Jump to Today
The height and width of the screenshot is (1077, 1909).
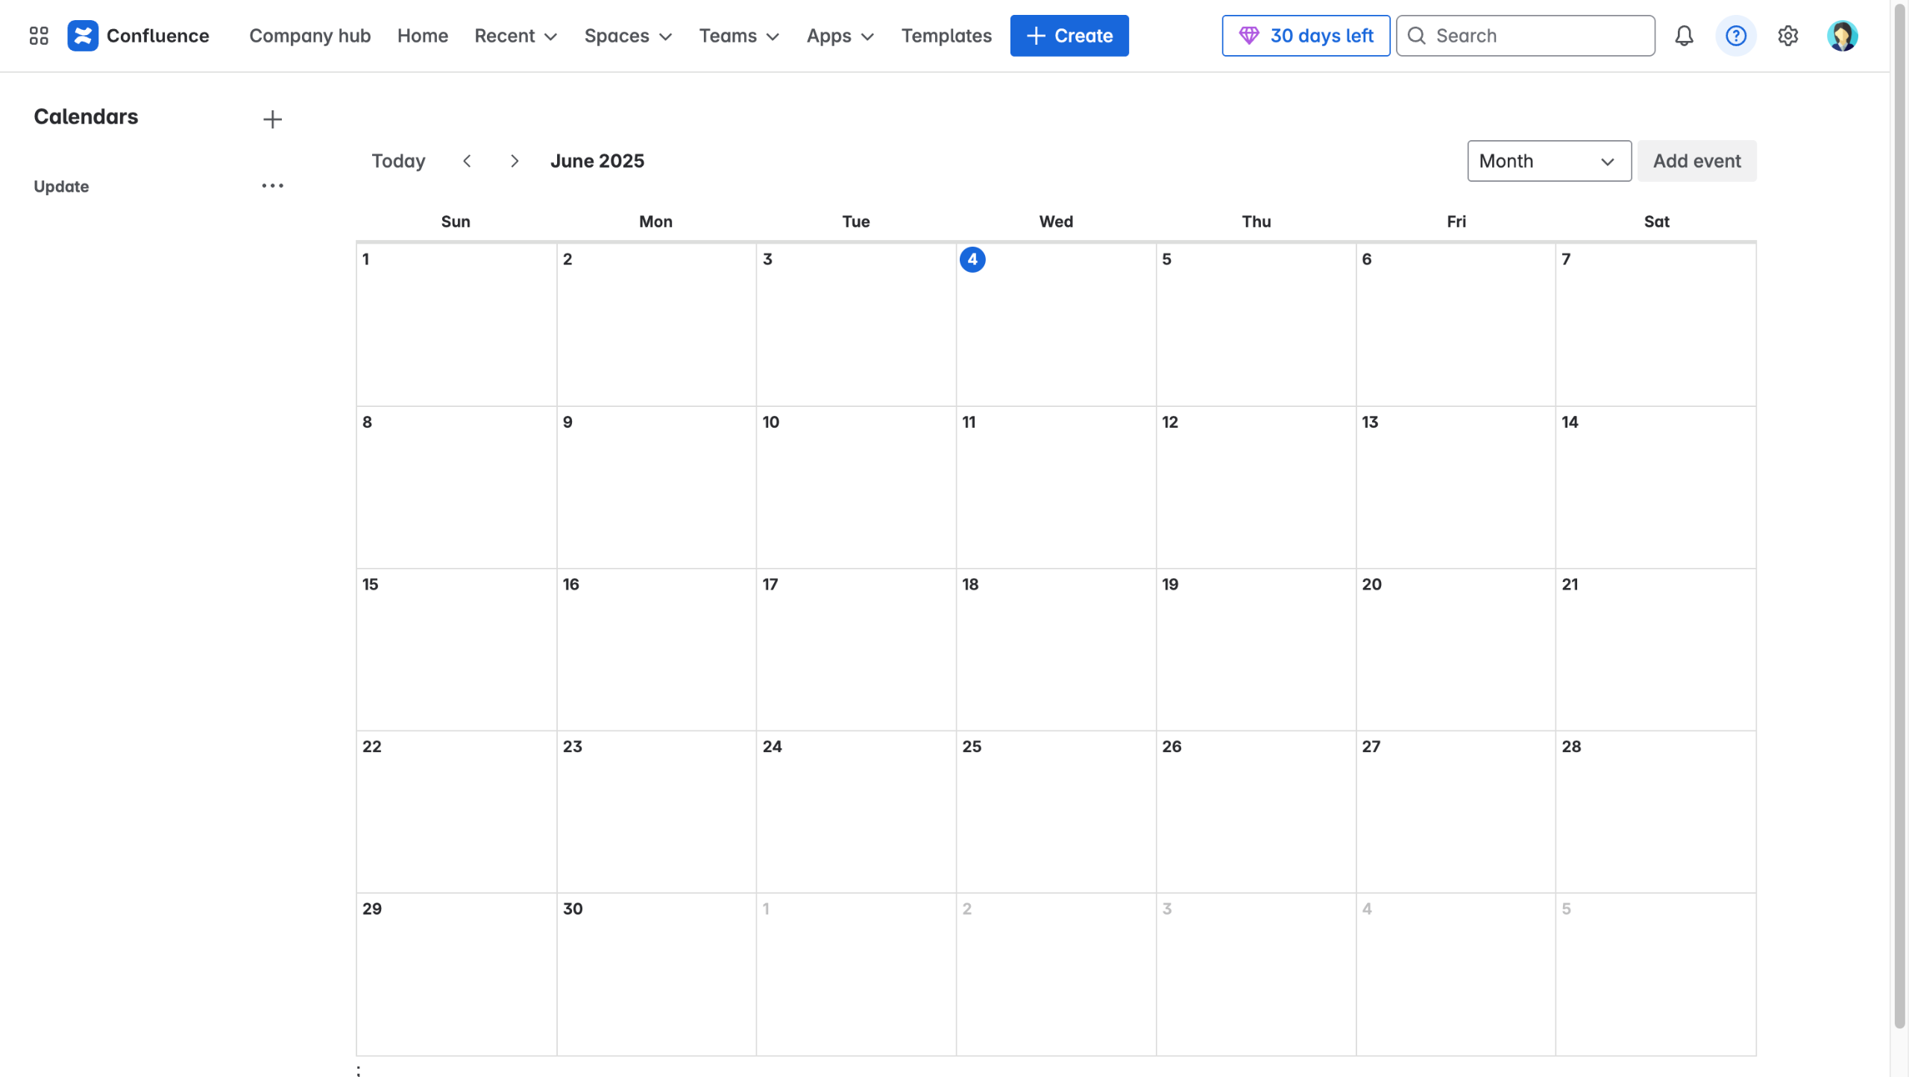pyautogui.click(x=398, y=161)
